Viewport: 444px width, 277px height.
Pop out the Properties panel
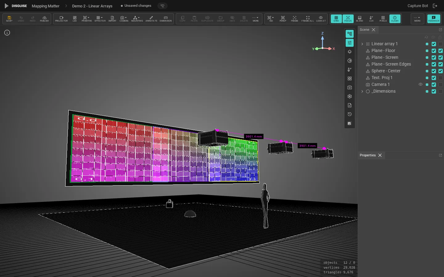[440, 155]
